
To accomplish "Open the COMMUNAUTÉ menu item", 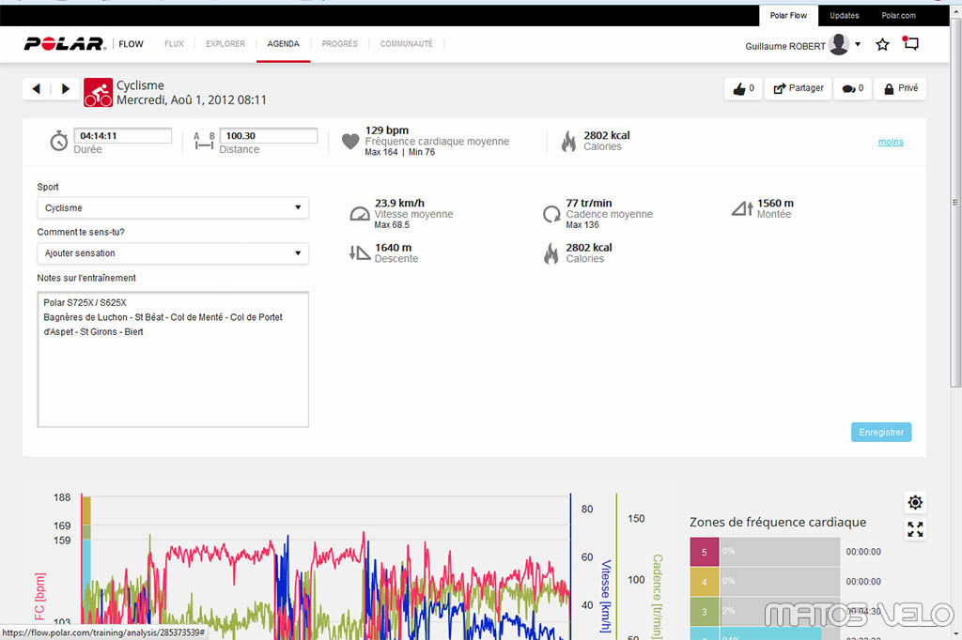I will [406, 44].
